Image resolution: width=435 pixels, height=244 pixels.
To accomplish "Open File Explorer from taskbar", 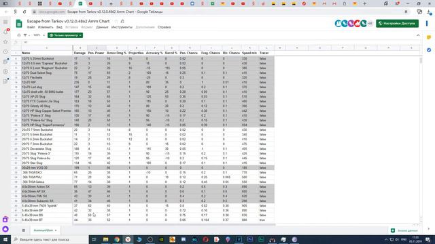I will pos(106,239).
